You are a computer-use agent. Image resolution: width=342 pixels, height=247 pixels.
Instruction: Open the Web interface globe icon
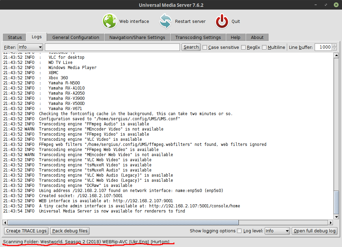pos(110,21)
